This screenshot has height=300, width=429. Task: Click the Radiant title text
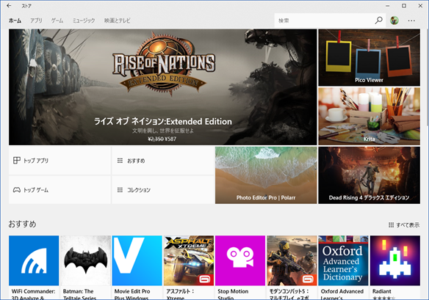382,291
